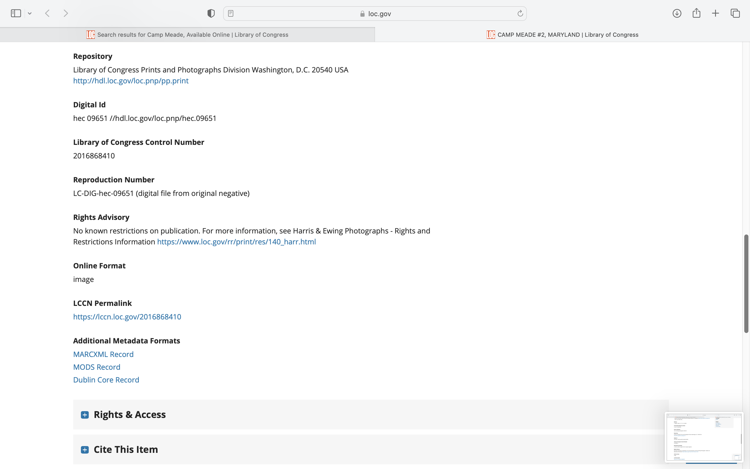Show the tab overview icon

(x=735, y=13)
